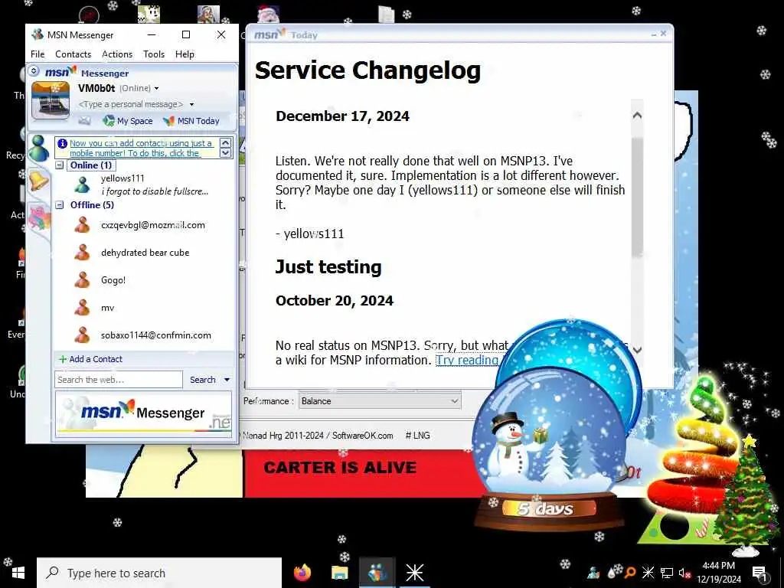Open the Tools menu
Screen dimensions: 784x588
[153, 54]
